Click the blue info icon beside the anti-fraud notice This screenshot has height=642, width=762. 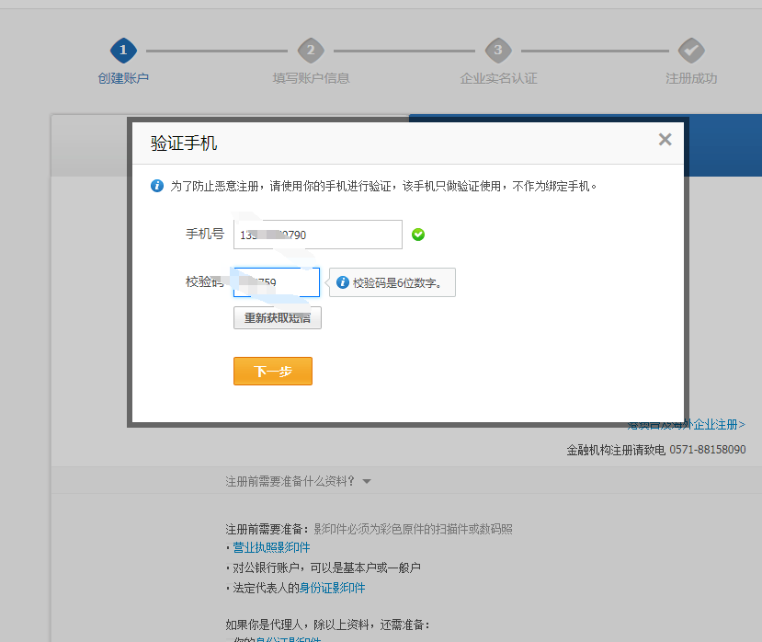point(157,186)
